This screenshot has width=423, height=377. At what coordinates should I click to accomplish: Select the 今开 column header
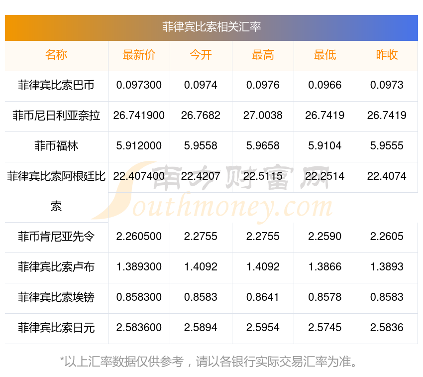pyautogui.click(x=201, y=55)
